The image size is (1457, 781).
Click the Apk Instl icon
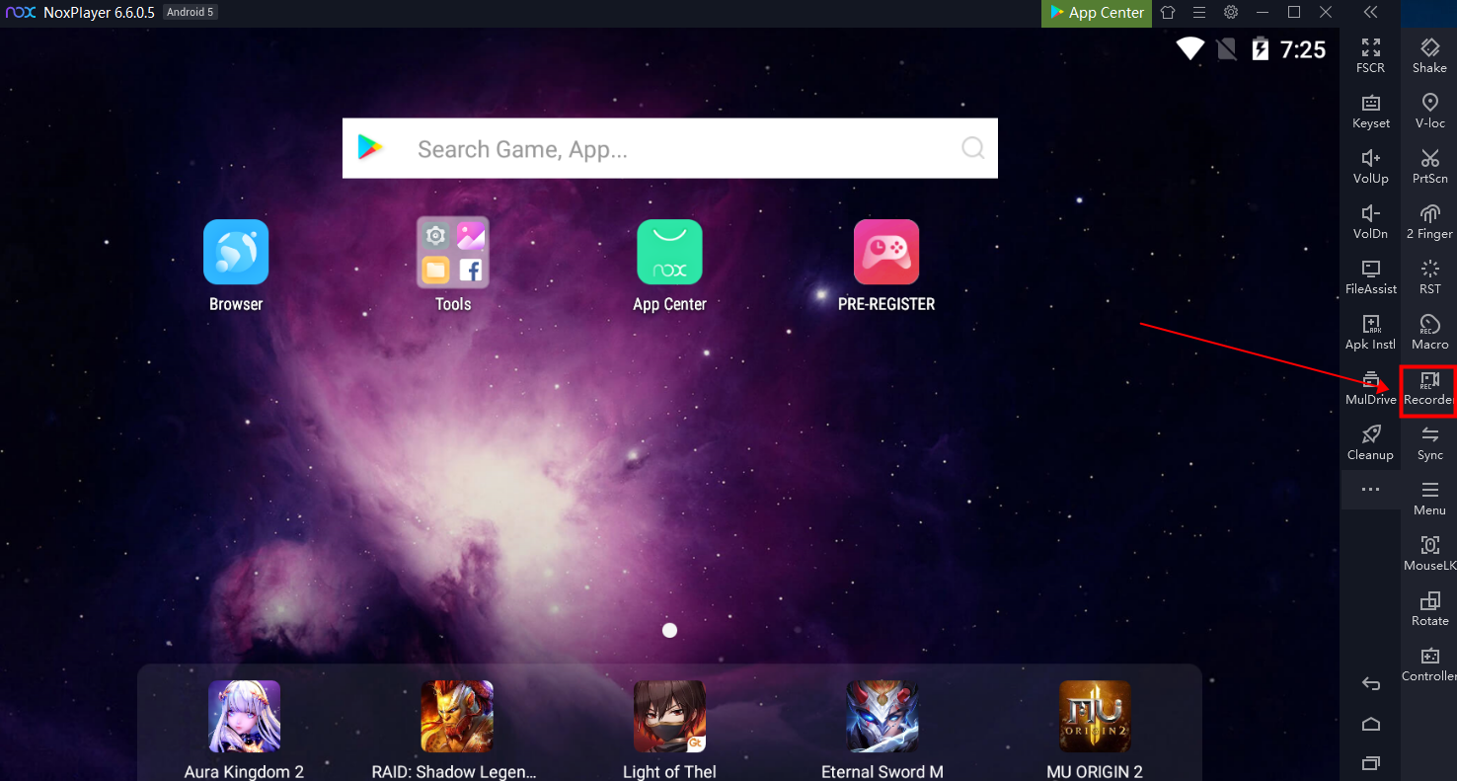[1370, 332]
